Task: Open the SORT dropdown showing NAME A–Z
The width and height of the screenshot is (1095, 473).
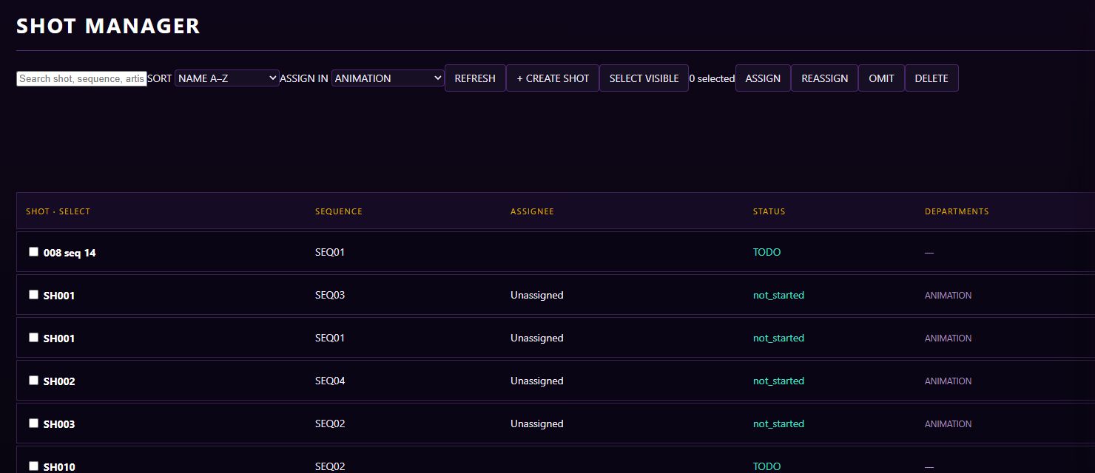Action: tap(227, 78)
